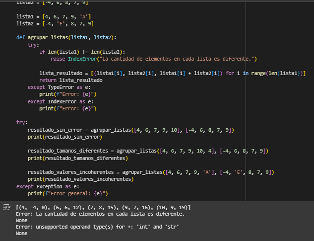This screenshot has width=314, height=241.
Task: Click the indented 'try:' inside agrupar_listas
Action: [x=33, y=45]
